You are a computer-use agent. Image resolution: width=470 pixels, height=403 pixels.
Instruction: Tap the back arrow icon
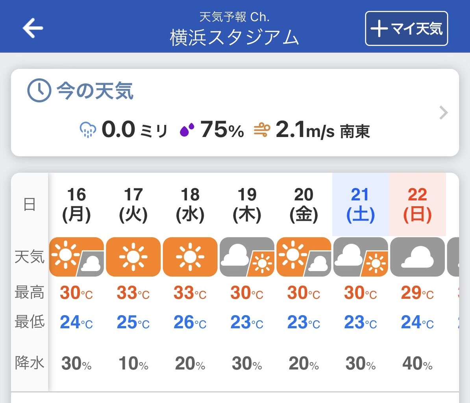point(33,28)
